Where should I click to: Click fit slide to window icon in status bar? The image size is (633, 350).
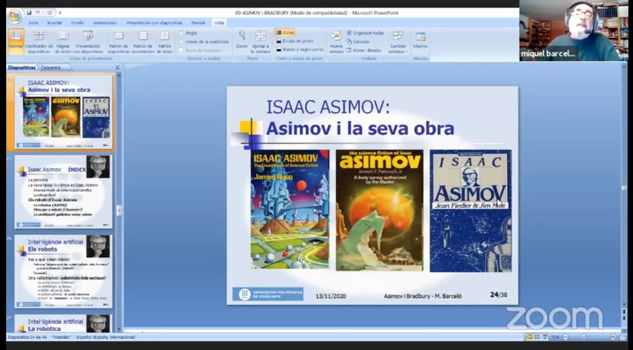[621, 337]
